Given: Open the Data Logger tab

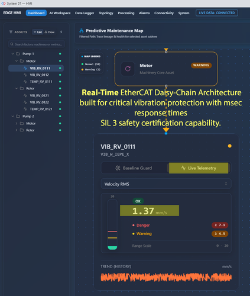Looking at the screenshot, I should 85,13.
